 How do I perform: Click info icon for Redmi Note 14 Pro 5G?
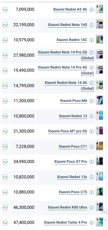[x=91, y=52]
